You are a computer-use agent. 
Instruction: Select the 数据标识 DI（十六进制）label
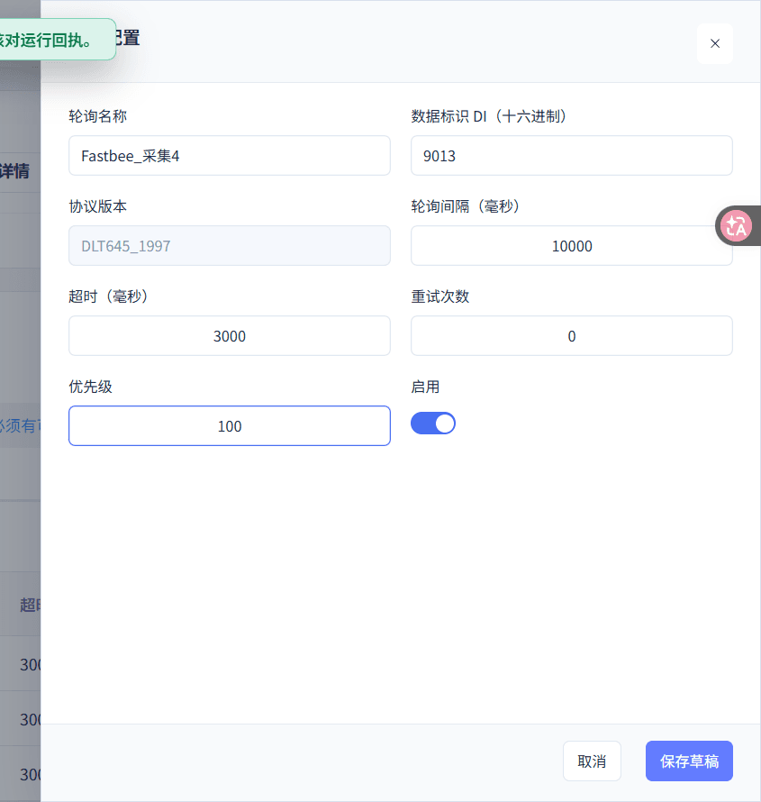tap(489, 116)
